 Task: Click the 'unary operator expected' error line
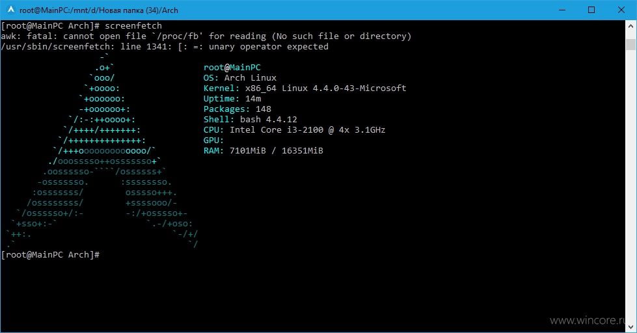click(x=165, y=47)
